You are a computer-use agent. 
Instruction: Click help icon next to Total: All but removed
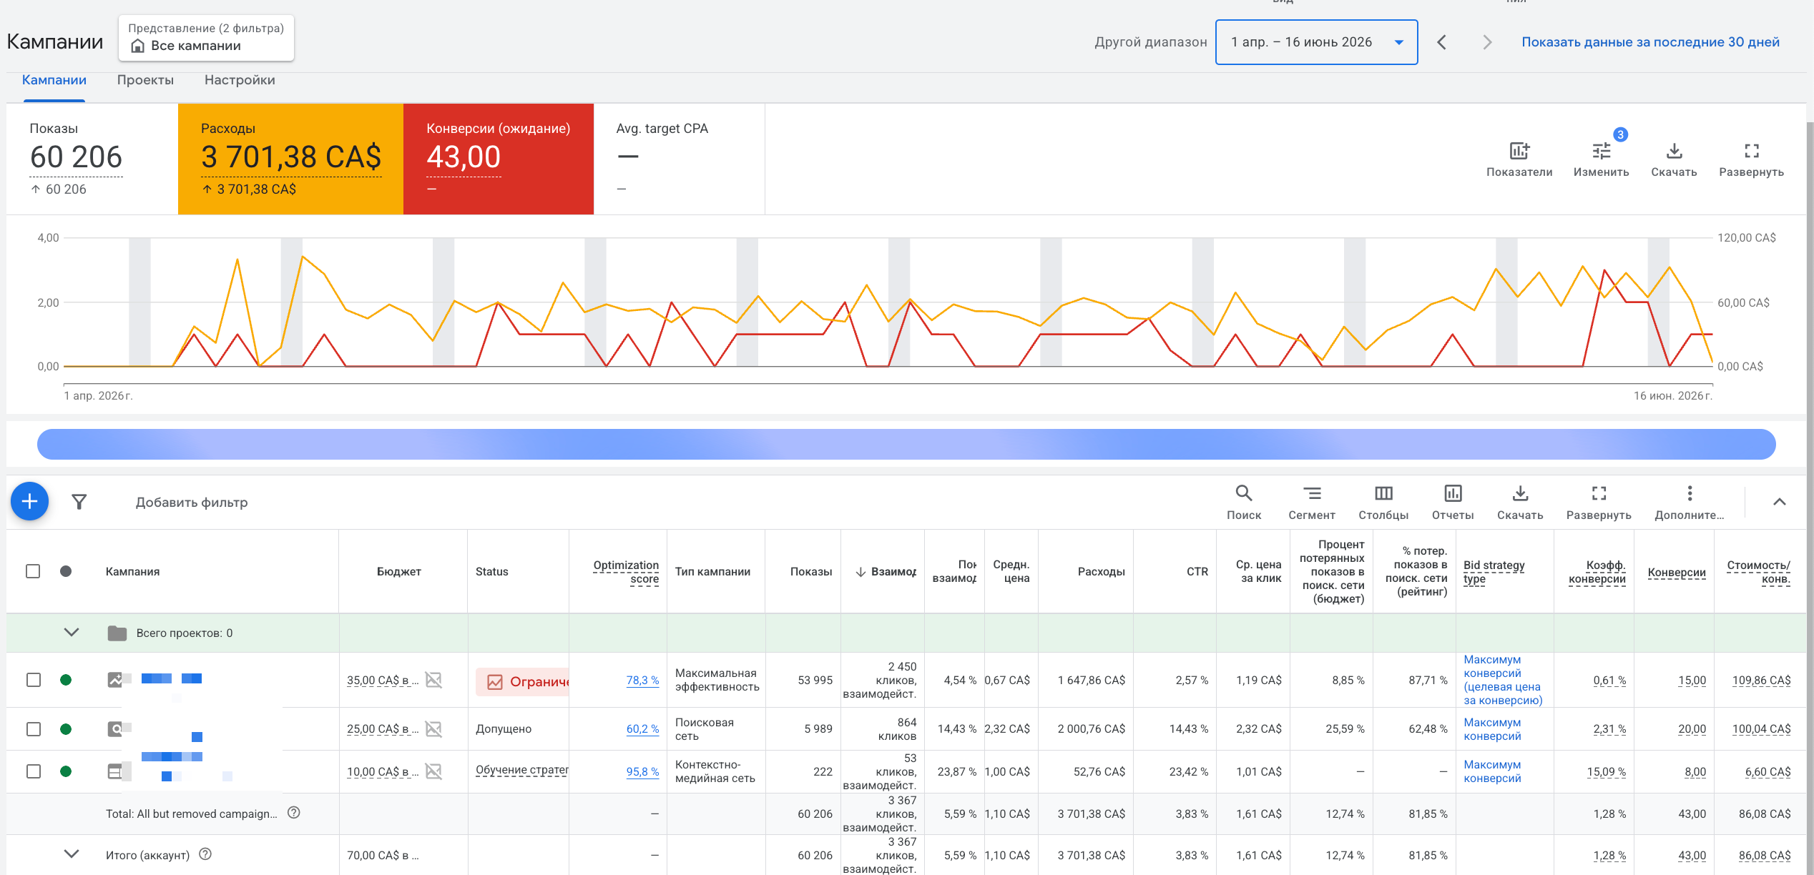point(293,813)
